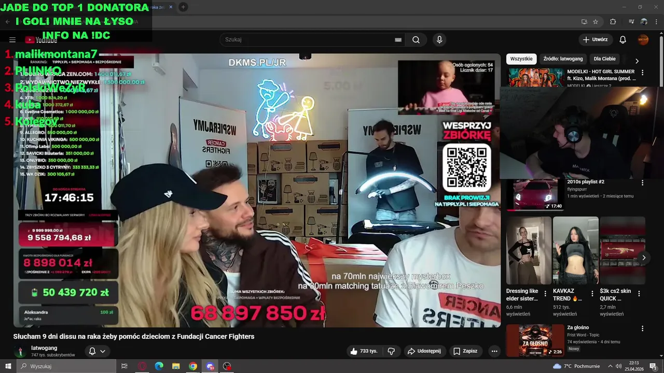Click the Za głośno video thumbnail

535,340
